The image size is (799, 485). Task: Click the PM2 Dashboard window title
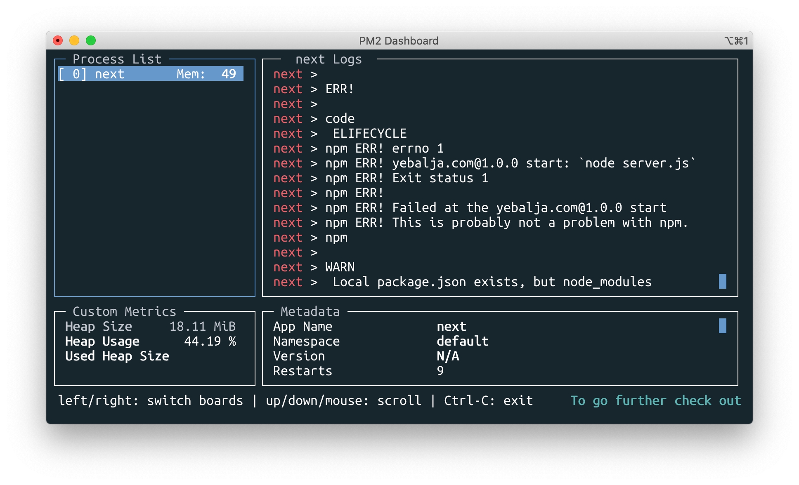click(x=399, y=40)
